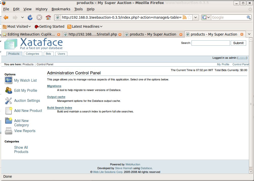The width and height of the screenshot is (254, 181).
Task: Click the View Reports printer icon
Action: pyautogui.click(x=8, y=131)
